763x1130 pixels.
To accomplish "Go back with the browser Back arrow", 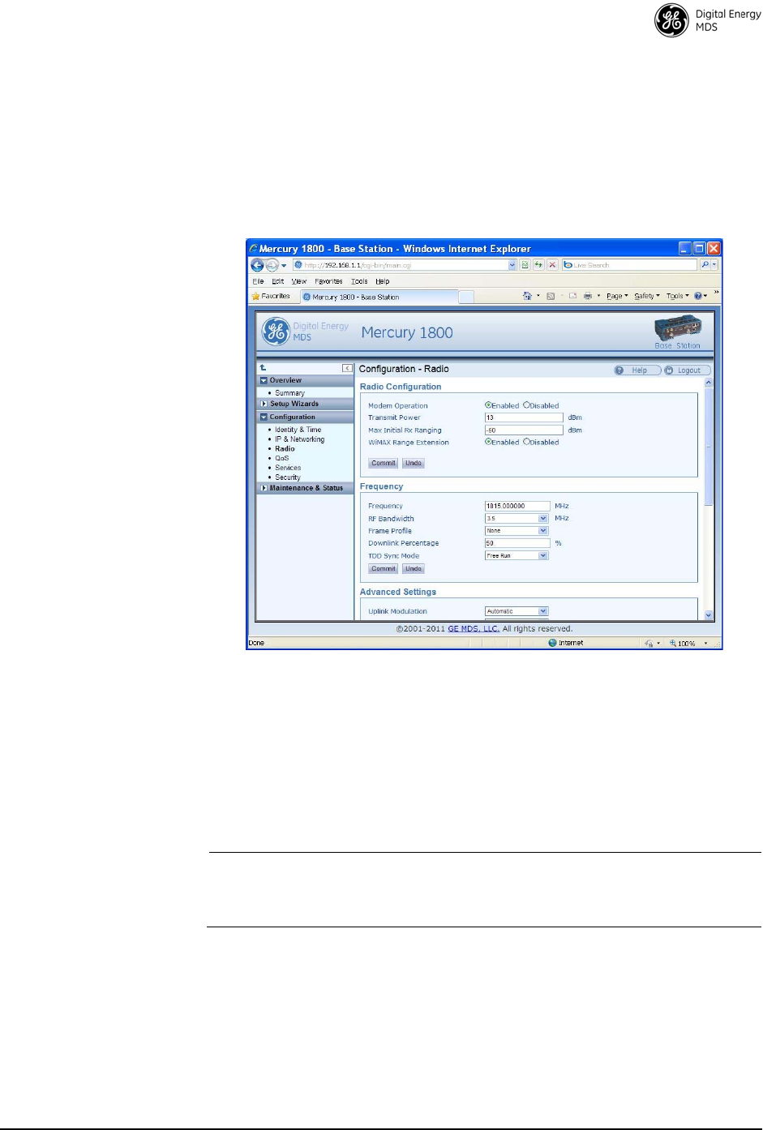I will tap(257, 265).
